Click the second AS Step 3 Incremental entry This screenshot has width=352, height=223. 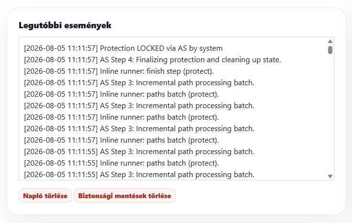coord(139,106)
